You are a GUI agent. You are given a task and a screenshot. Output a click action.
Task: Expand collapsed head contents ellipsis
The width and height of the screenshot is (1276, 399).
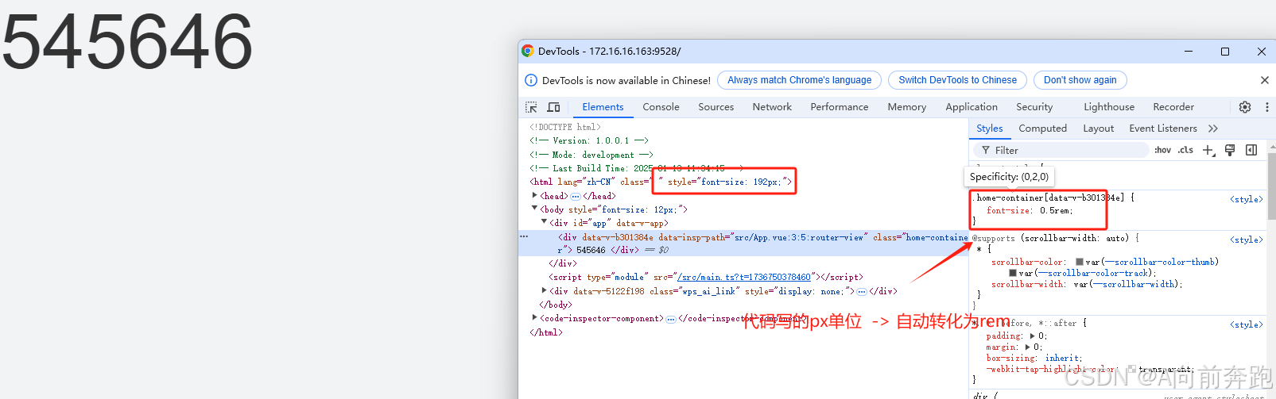click(576, 196)
